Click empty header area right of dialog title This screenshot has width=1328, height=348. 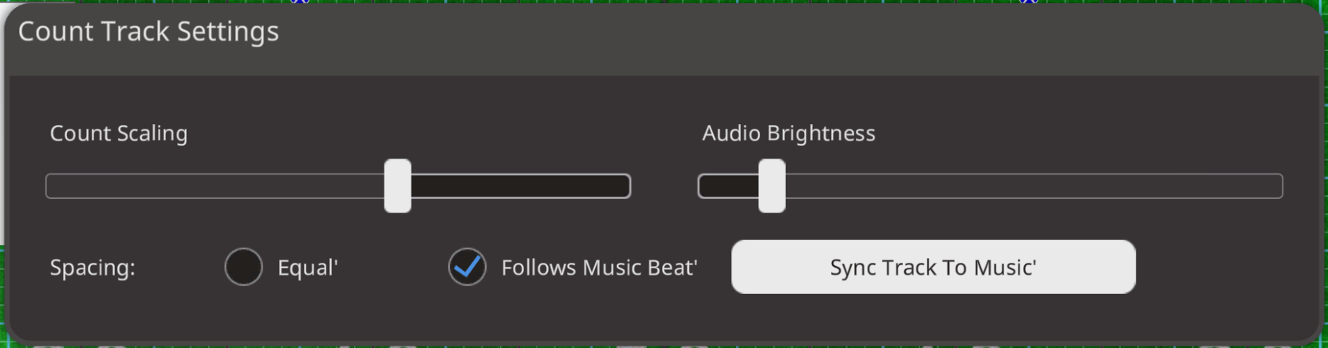(x=798, y=36)
